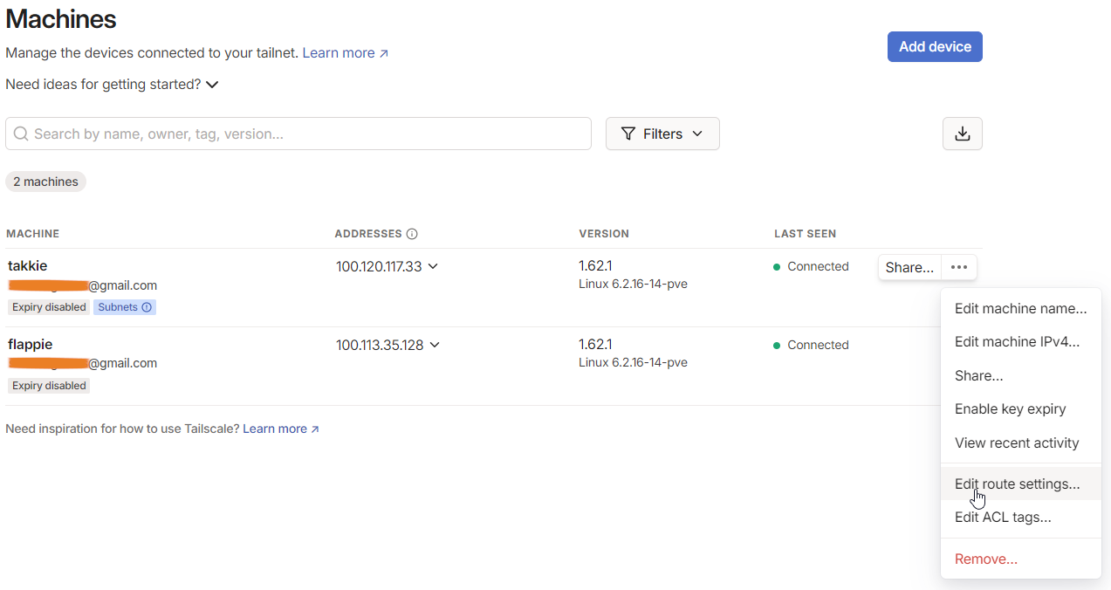The height and width of the screenshot is (590, 1111).
Task: Click the Share... button on takkie row
Action: [909, 267]
